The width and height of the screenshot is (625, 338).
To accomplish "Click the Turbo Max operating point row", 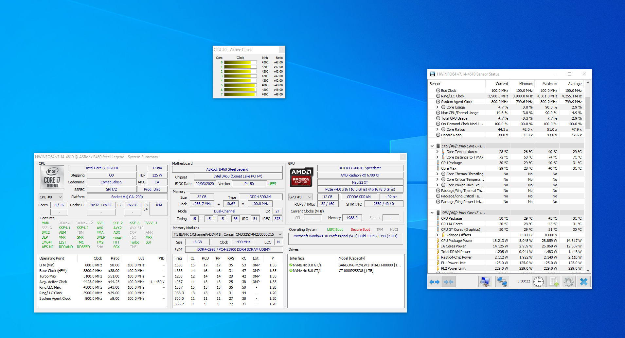I will pyautogui.click(x=102, y=276).
